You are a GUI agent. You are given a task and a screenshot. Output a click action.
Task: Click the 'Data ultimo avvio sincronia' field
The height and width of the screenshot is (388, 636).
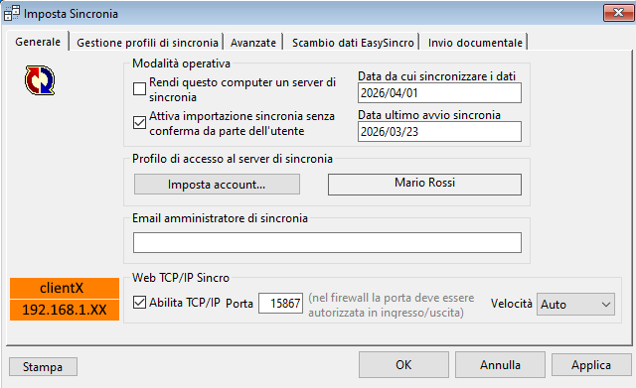point(439,132)
